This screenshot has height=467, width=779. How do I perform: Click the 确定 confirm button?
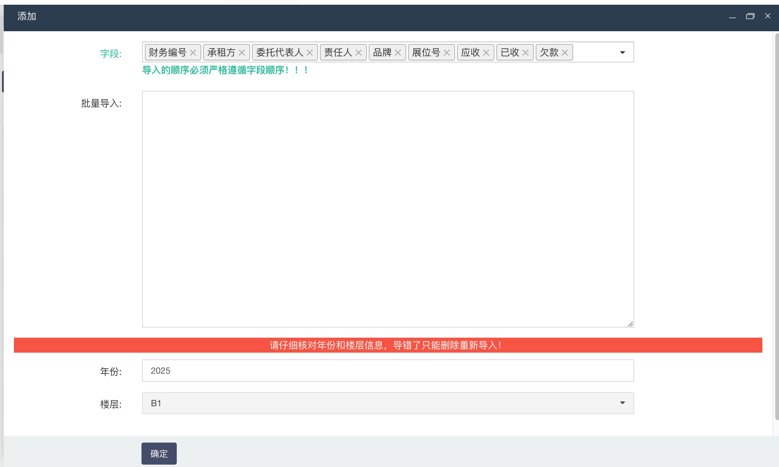pos(159,453)
